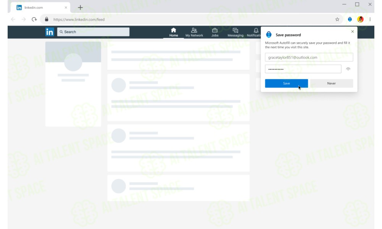
Task: Reload the LinkedIn page
Action: click(34, 19)
